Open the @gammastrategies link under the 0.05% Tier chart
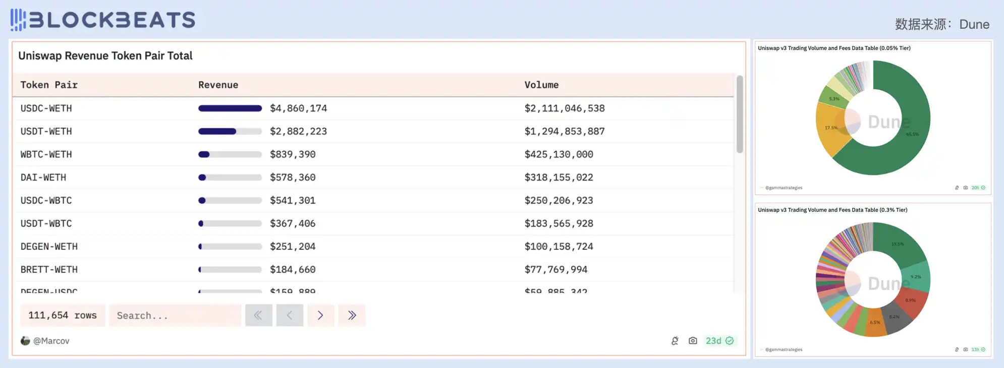The width and height of the screenshot is (1004, 368). [784, 188]
